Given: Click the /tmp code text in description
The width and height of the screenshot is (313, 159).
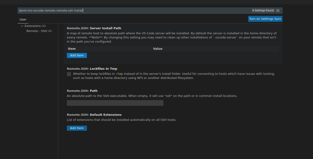Looking at the screenshot, I should [119, 74].
